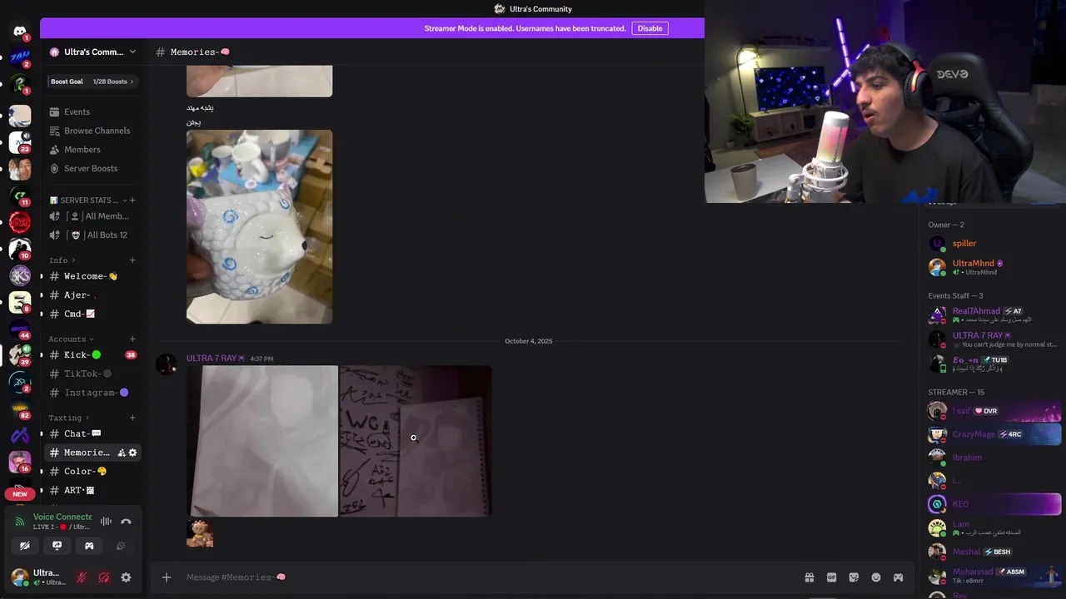Open the Cmd channel

click(x=92, y=314)
